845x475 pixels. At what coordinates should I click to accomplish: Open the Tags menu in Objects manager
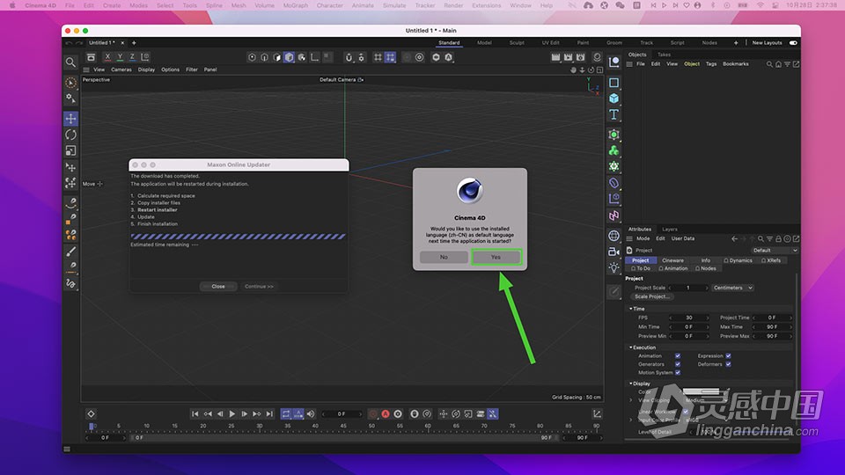click(x=711, y=64)
